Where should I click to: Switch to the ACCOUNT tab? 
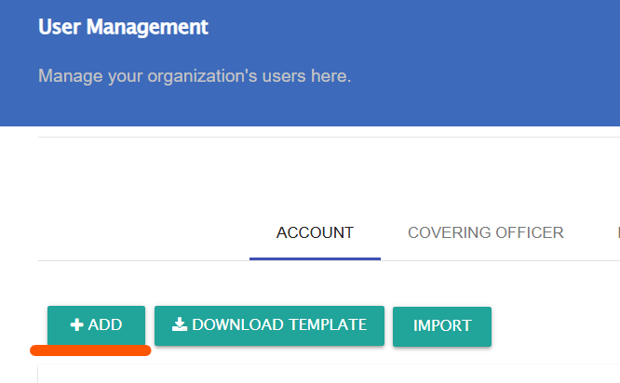coord(315,233)
